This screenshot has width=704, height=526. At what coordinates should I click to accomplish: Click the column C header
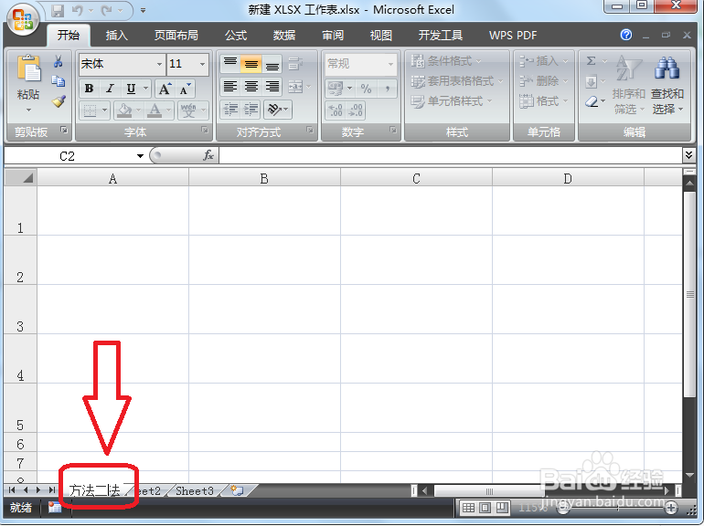point(416,177)
